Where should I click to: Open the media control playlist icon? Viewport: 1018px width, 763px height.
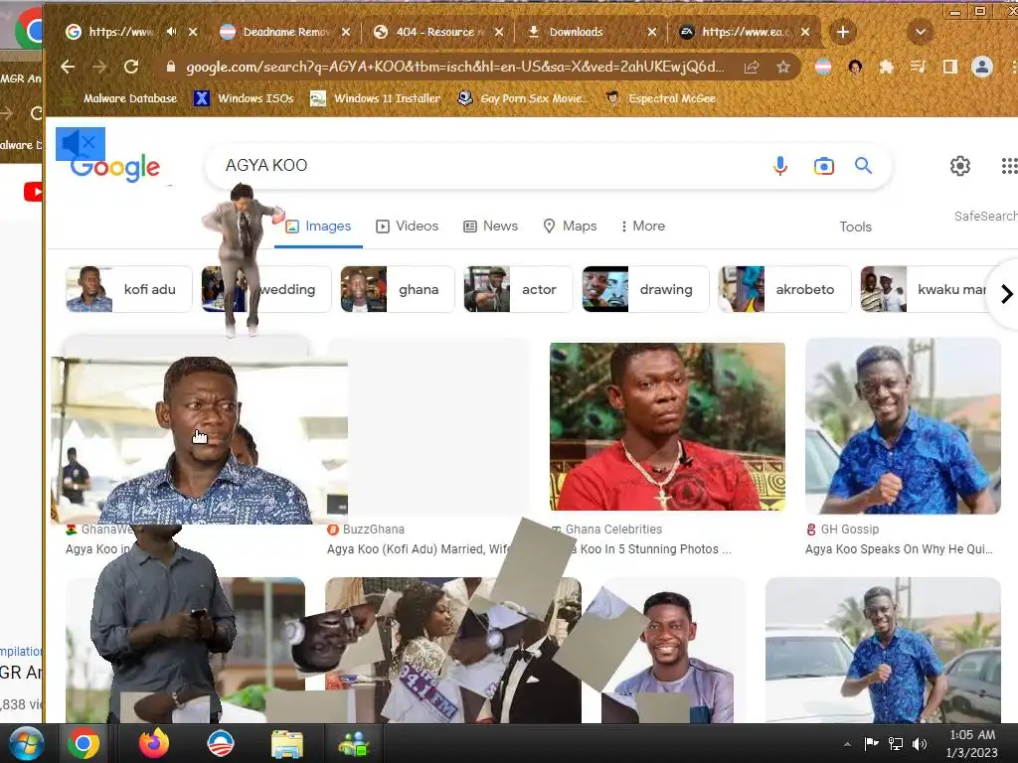click(x=918, y=67)
